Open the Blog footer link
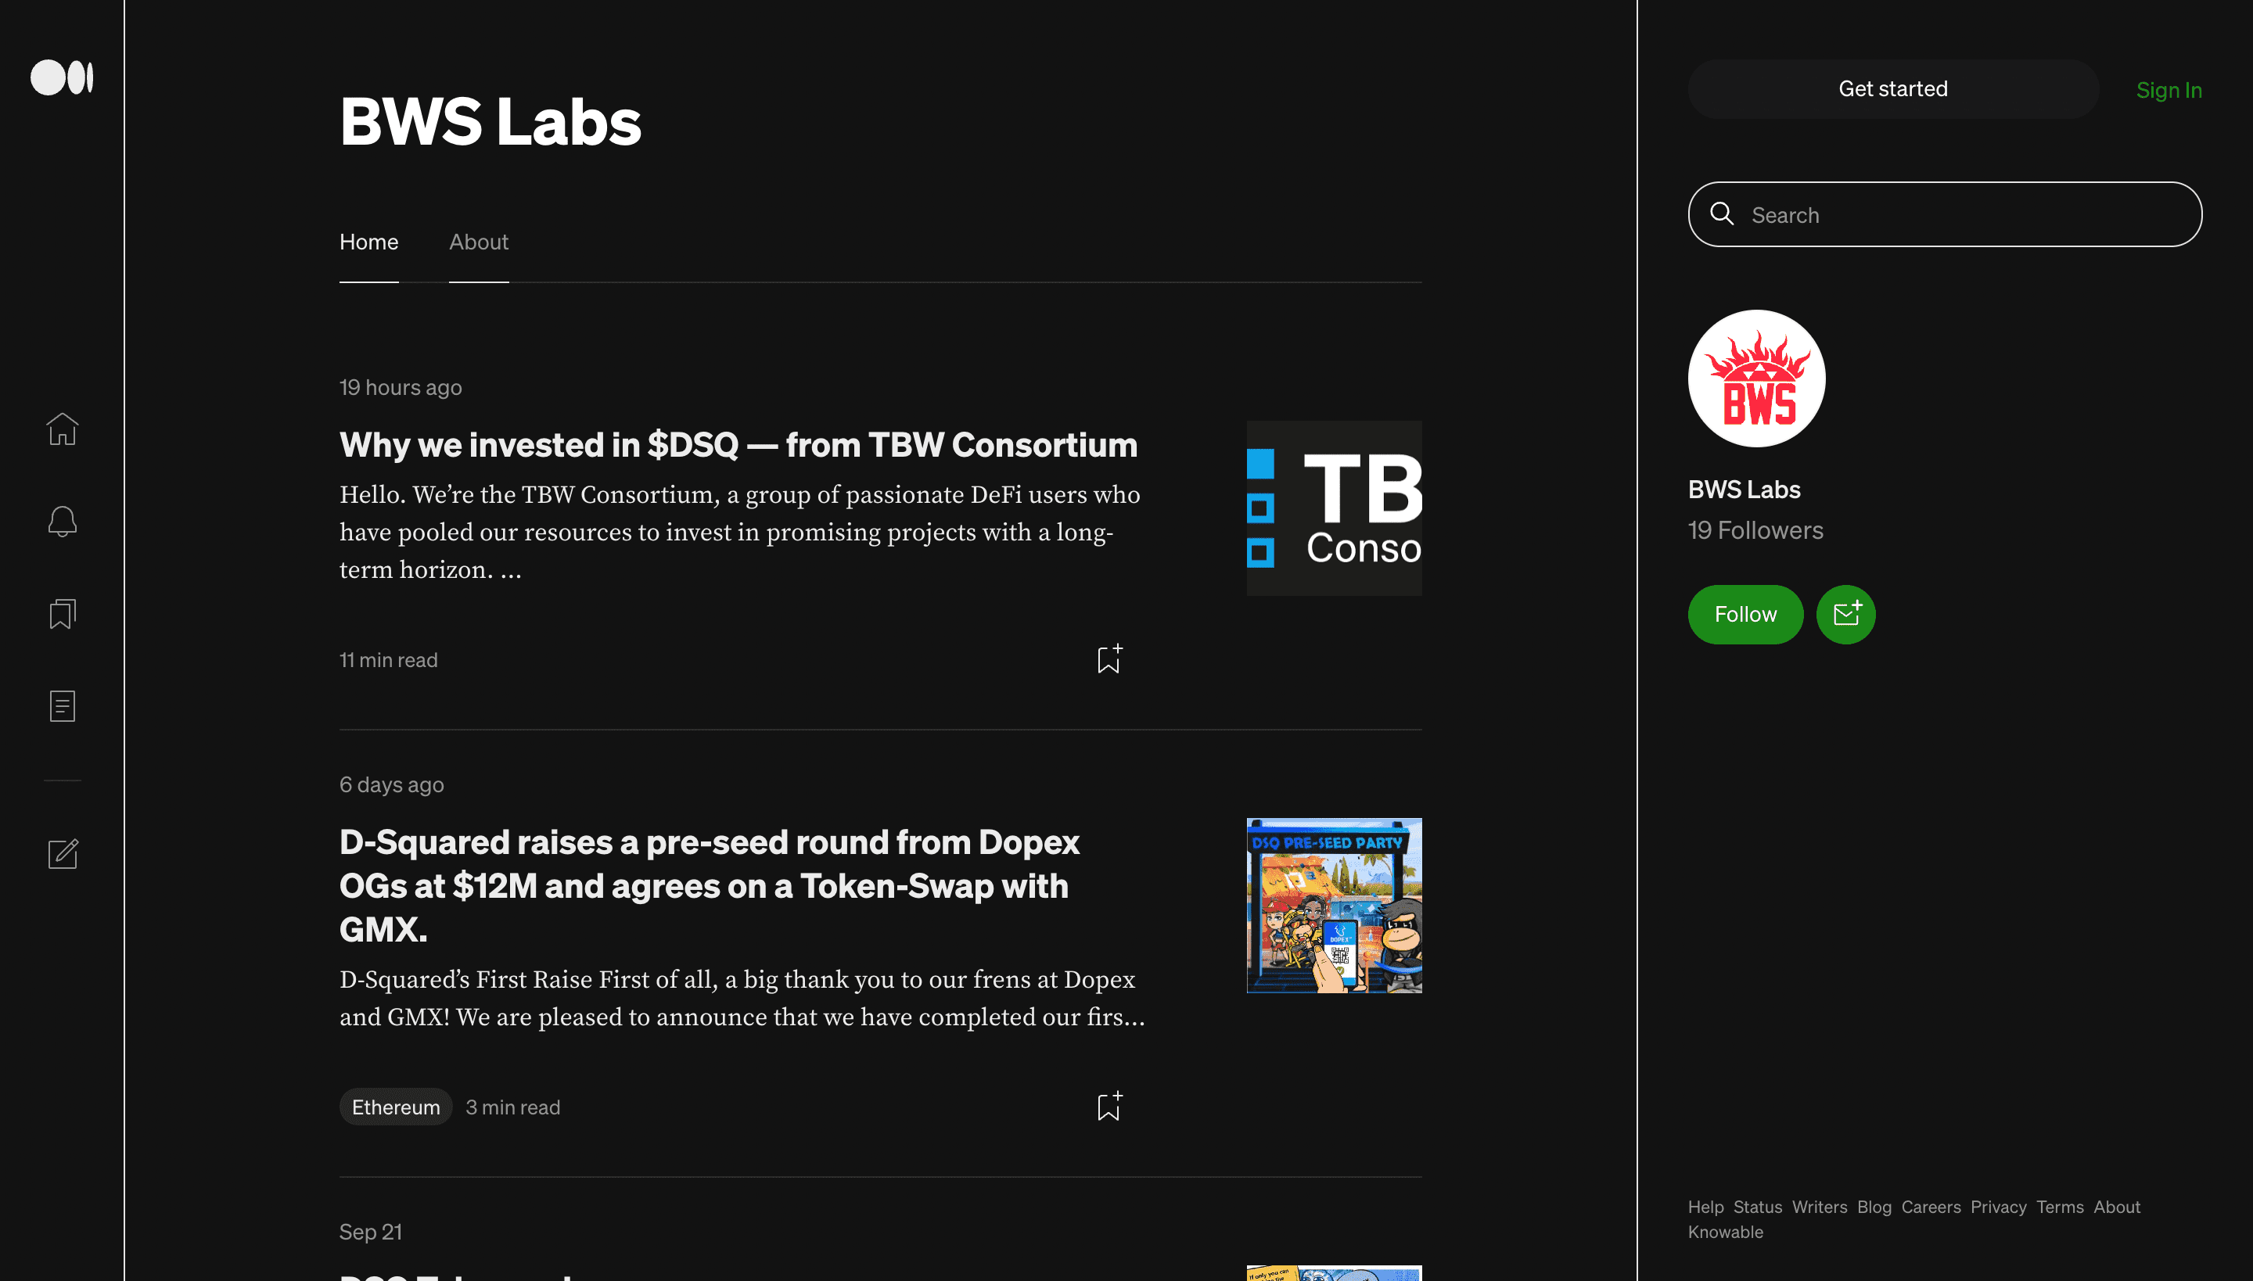 point(1874,1207)
